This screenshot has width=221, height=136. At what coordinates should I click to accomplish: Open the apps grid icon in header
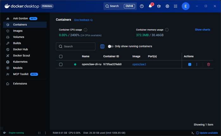[176, 6]
